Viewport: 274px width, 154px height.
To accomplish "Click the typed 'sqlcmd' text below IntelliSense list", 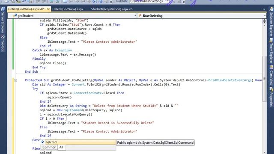I will click(46, 153).
